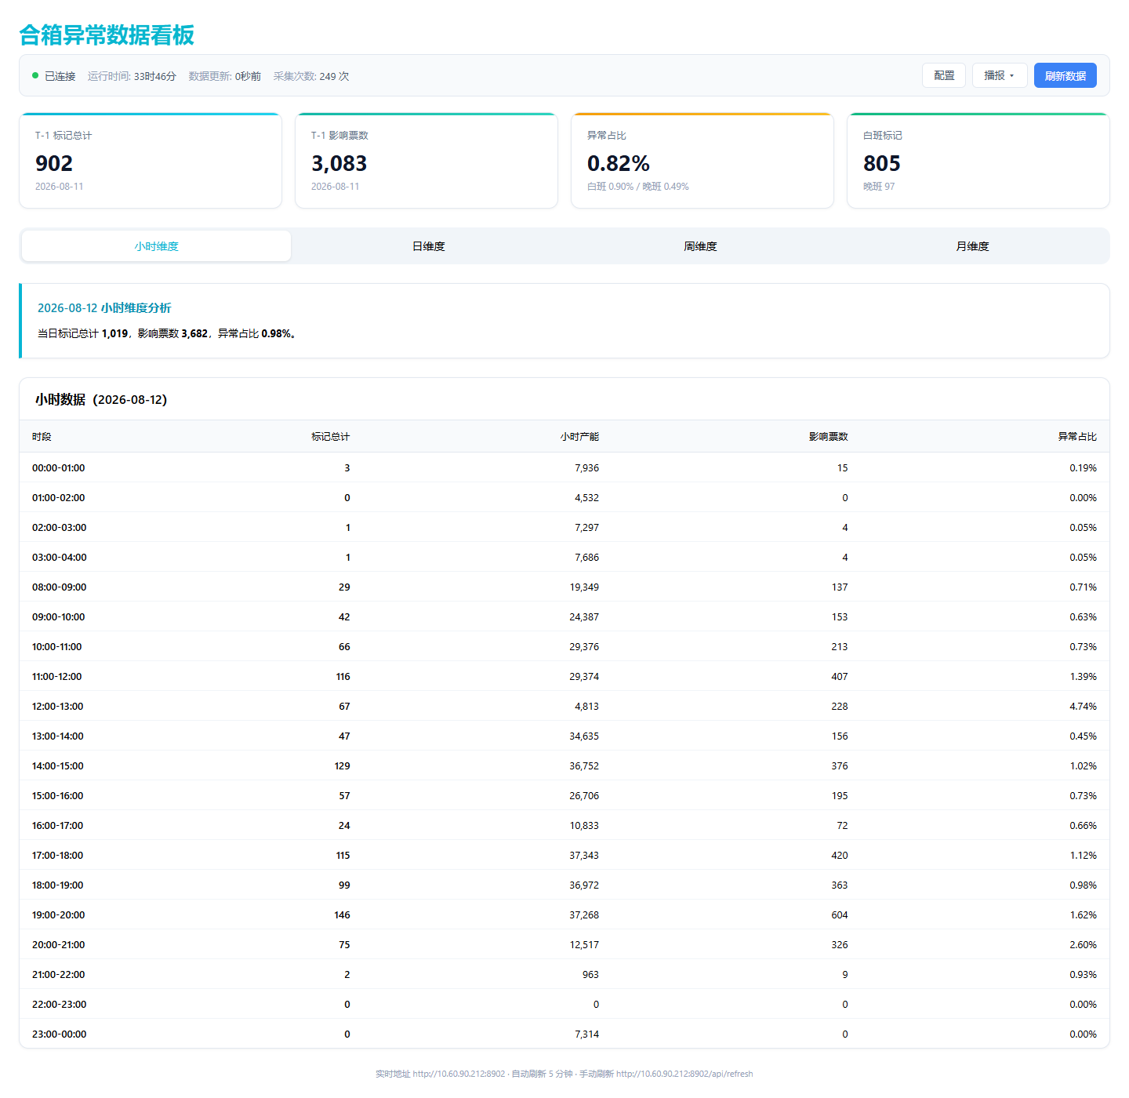Click the 合箱异常数据看板 page title
The image size is (1129, 1098).
click(107, 35)
